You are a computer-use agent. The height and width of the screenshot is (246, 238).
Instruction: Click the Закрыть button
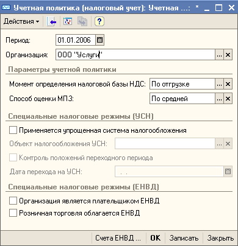click(220, 238)
